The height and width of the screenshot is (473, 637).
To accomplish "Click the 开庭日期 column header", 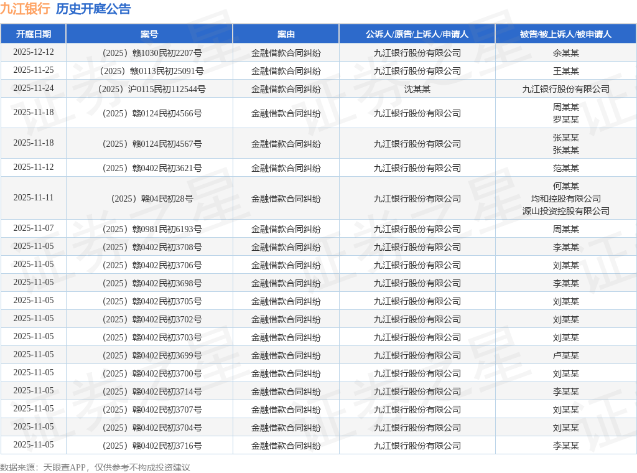I will 34,34.
